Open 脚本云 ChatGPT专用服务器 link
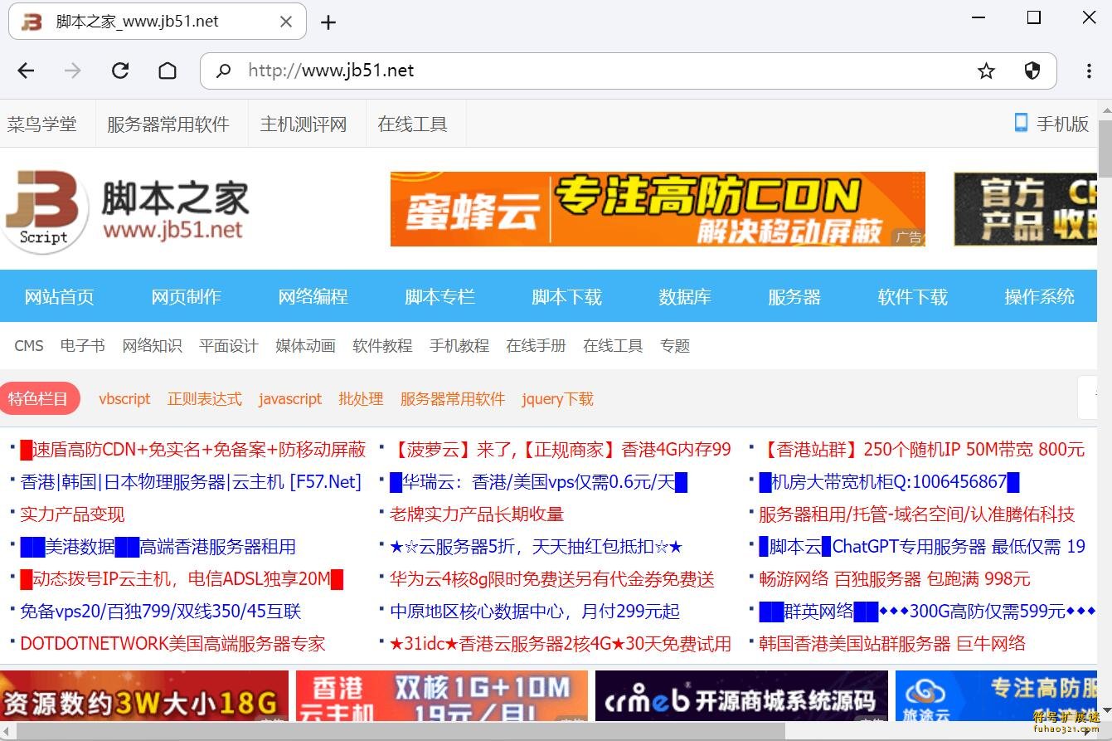Viewport: 1112px width, 741px height. pos(922,547)
